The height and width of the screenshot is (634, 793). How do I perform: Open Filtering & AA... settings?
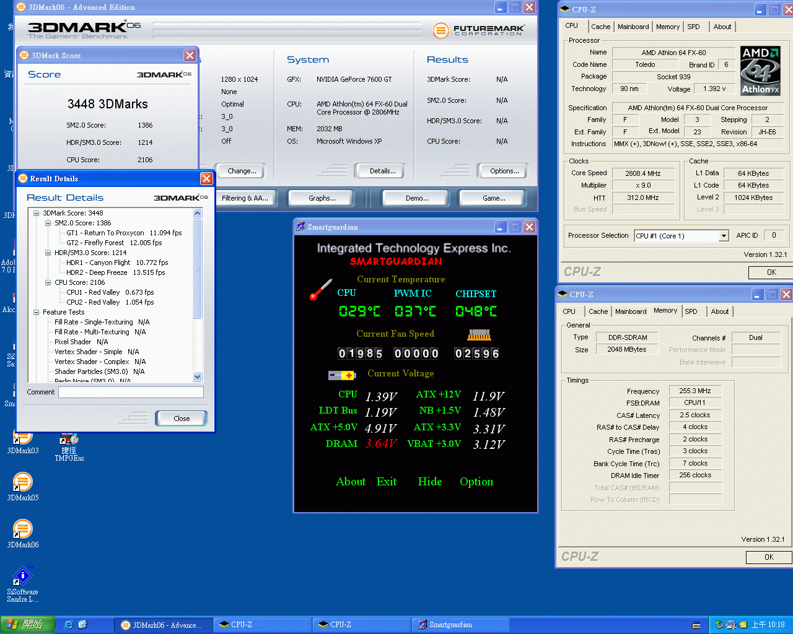(245, 198)
